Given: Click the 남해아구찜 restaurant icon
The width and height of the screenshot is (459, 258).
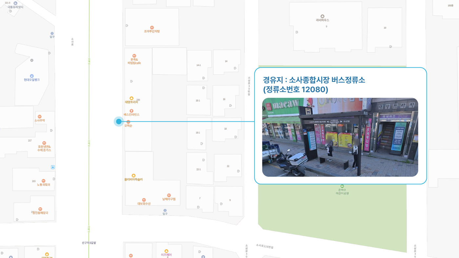Looking at the screenshot, I should coord(169,195).
